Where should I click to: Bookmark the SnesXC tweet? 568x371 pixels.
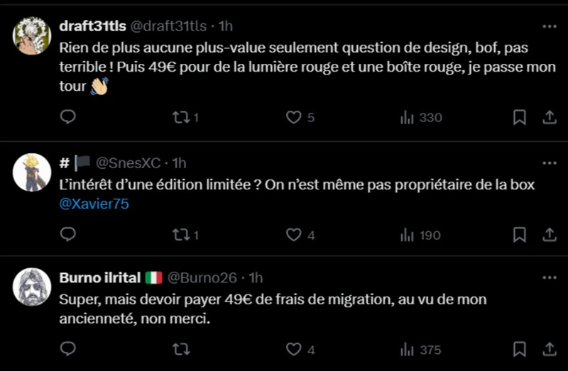point(520,235)
